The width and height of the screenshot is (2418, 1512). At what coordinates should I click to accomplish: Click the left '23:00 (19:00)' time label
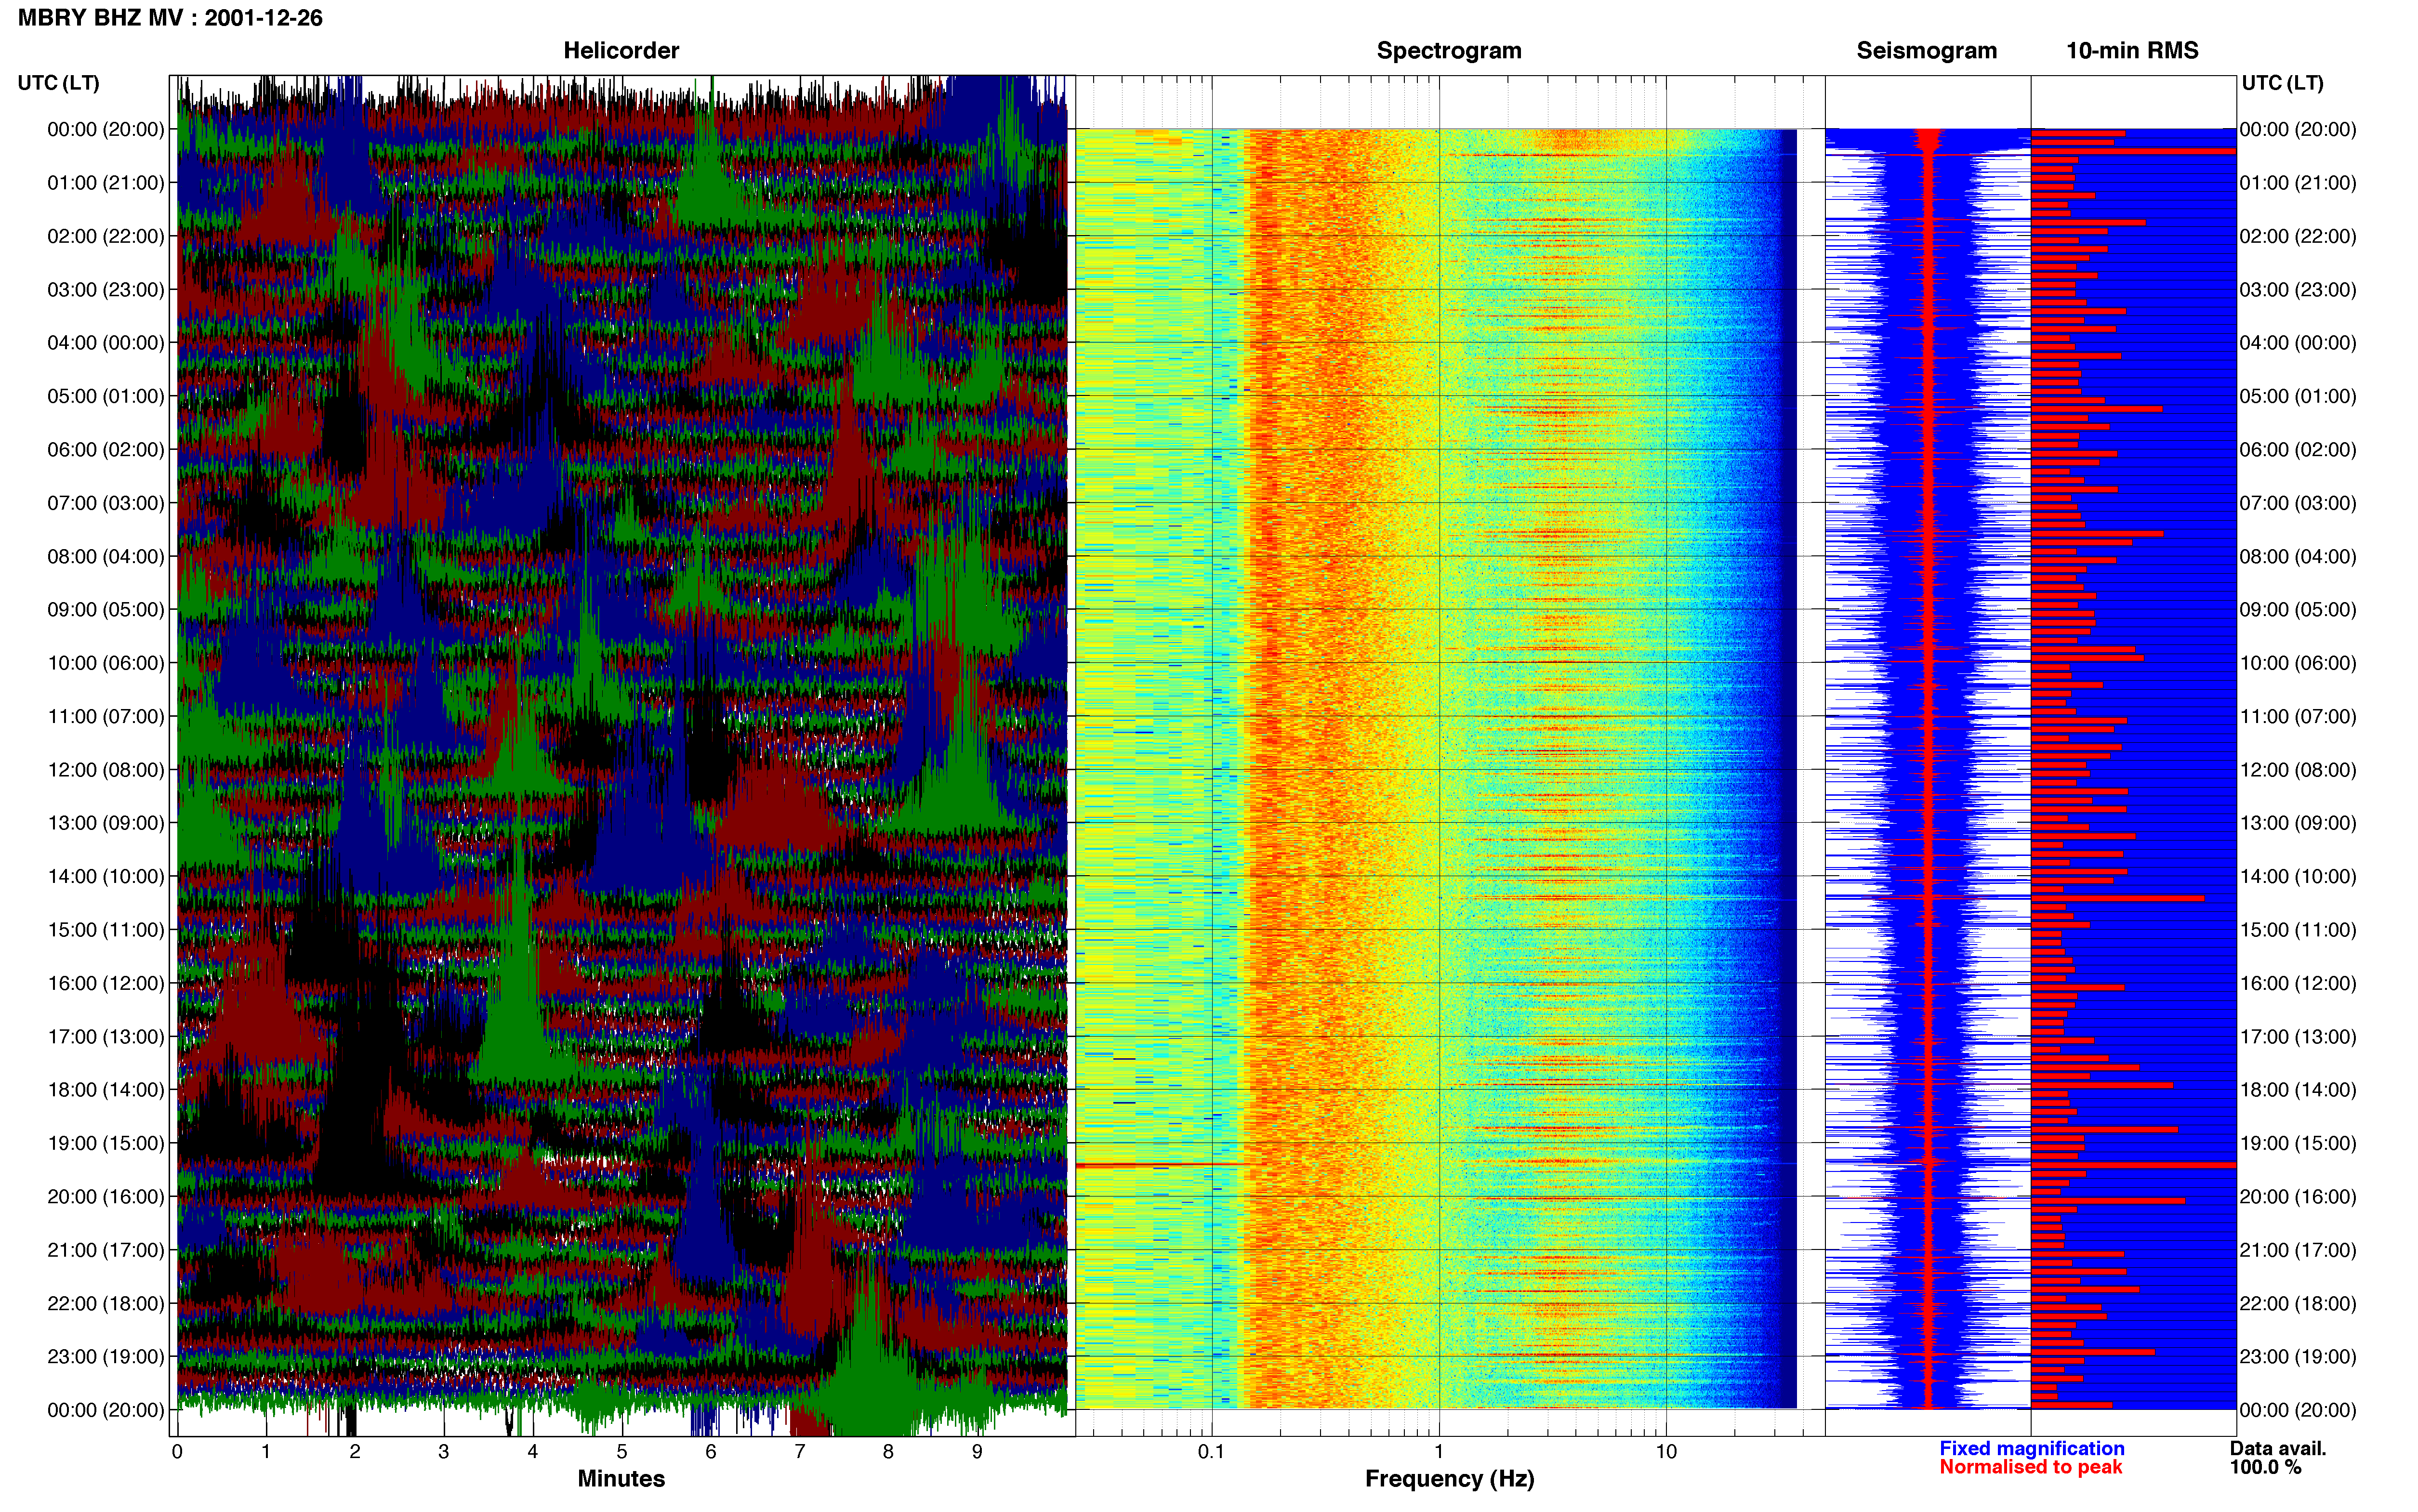[x=105, y=1357]
